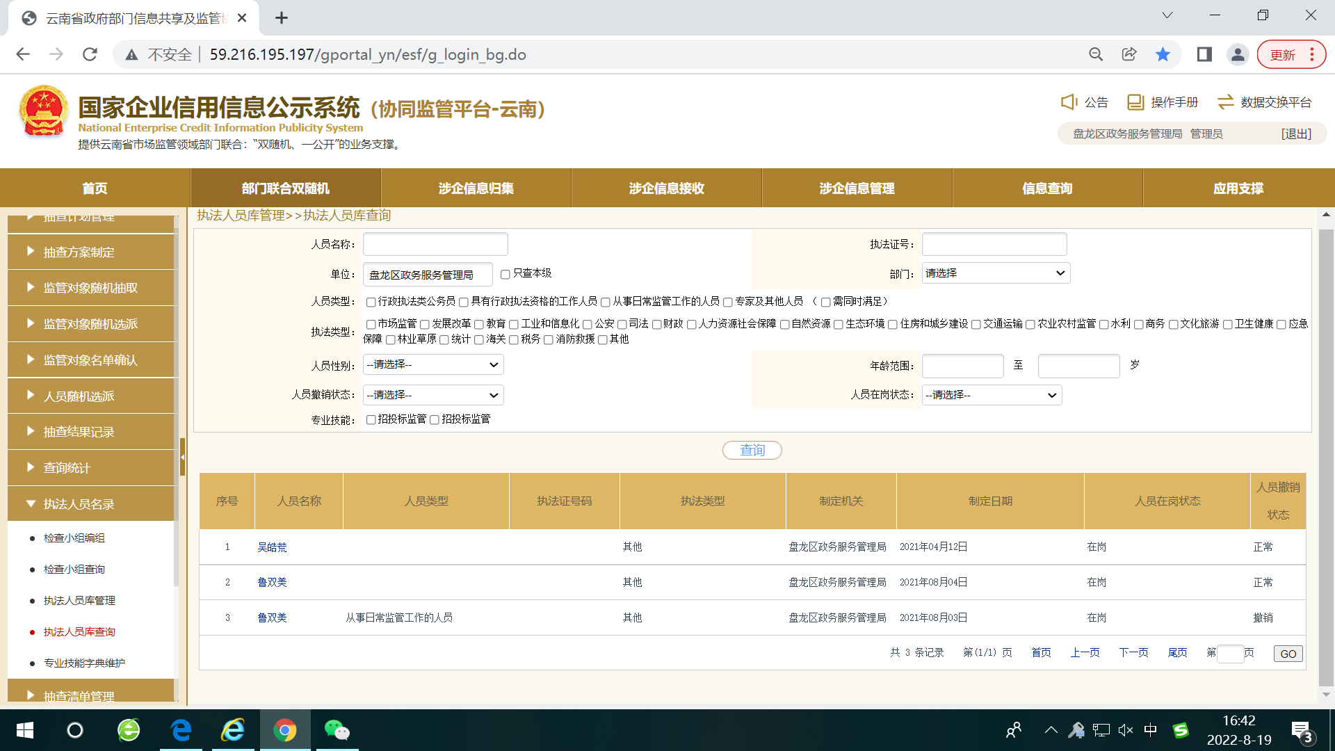Tick the 只查本级 checkbox
Viewport: 1335px width, 751px height.
(x=505, y=274)
